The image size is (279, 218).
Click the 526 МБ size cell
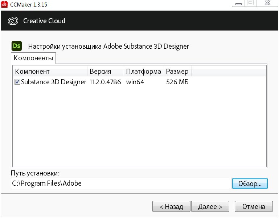(x=177, y=82)
